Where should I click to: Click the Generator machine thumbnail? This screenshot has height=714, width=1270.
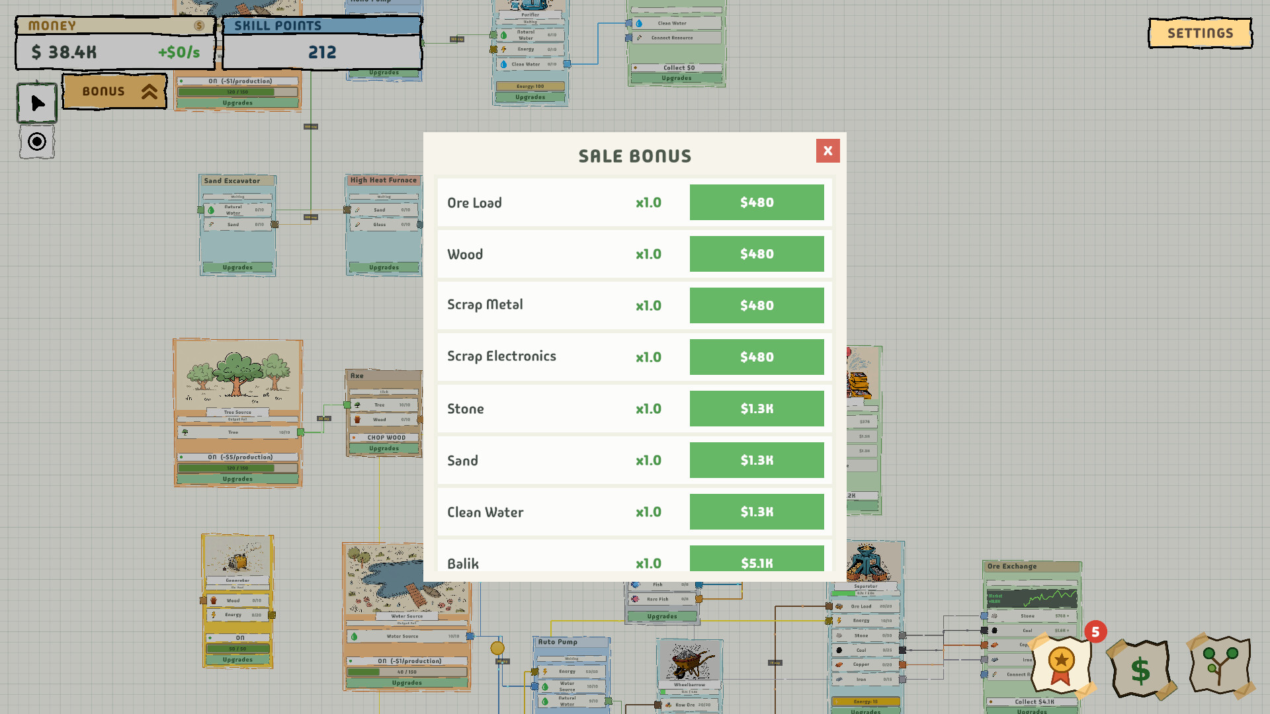pos(237,557)
